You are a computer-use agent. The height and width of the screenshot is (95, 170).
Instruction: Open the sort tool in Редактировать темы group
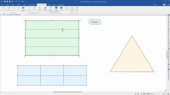35,9
